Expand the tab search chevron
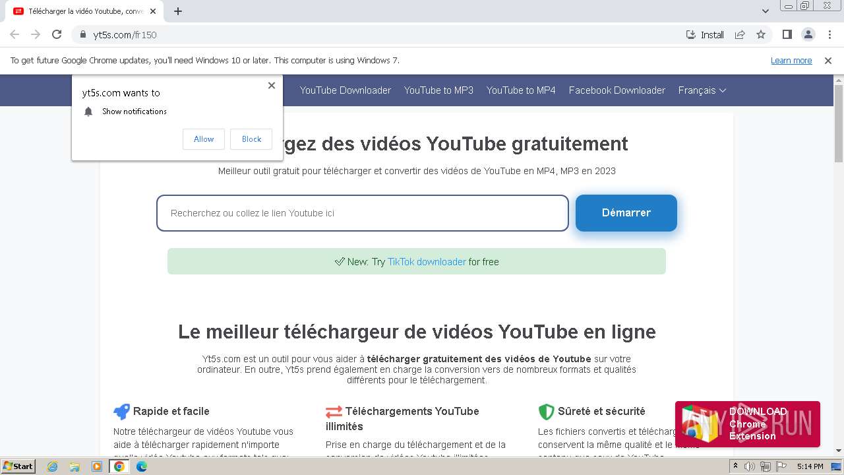Screen dimensions: 844x475 (x=766, y=11)
